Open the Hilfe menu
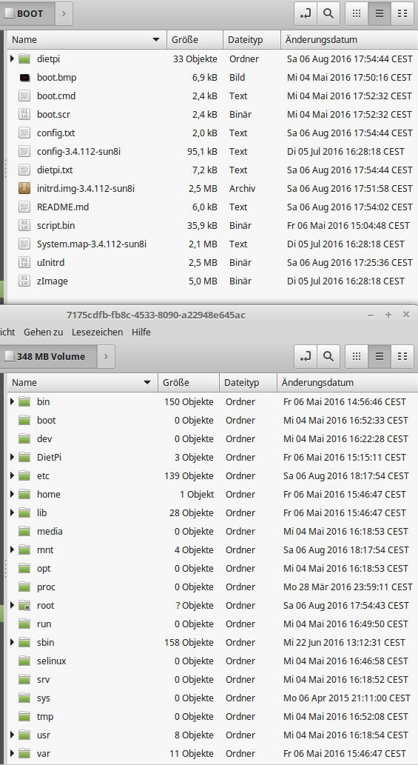418x765 pixels. (141, 333)
